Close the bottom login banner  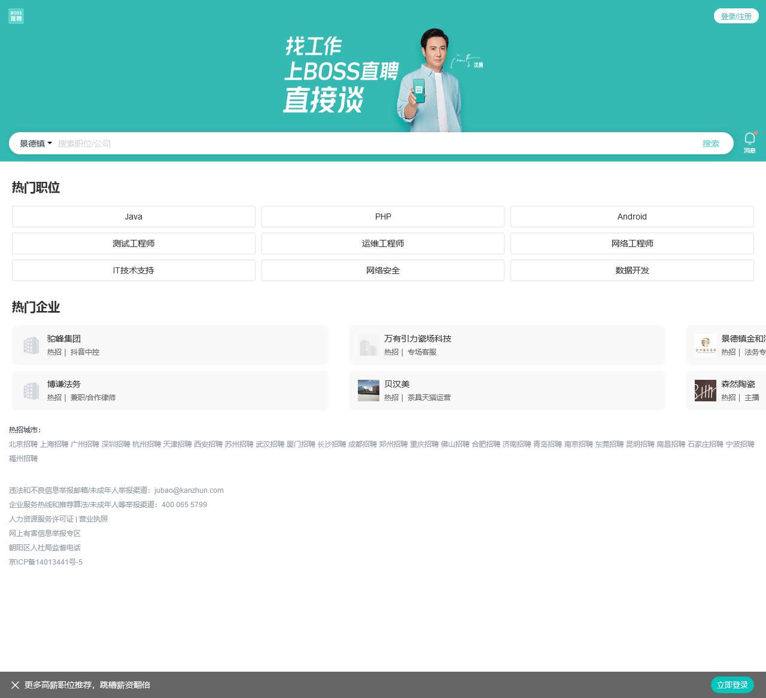coord(15,685)
